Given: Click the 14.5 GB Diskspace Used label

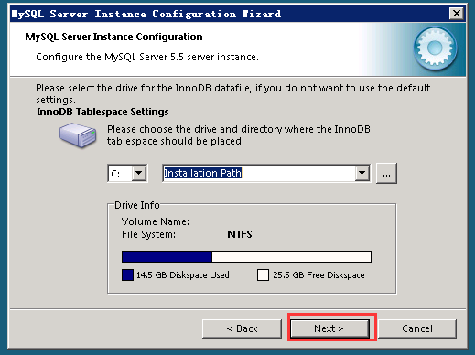Looking at the screenshot, I should [183, 274].
